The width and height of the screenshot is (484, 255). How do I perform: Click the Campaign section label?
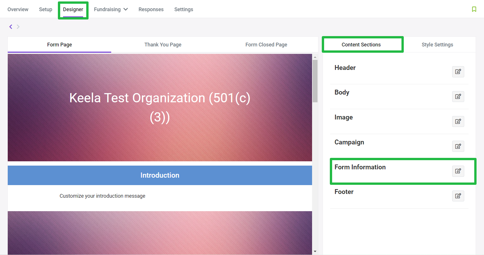point(349,142)
